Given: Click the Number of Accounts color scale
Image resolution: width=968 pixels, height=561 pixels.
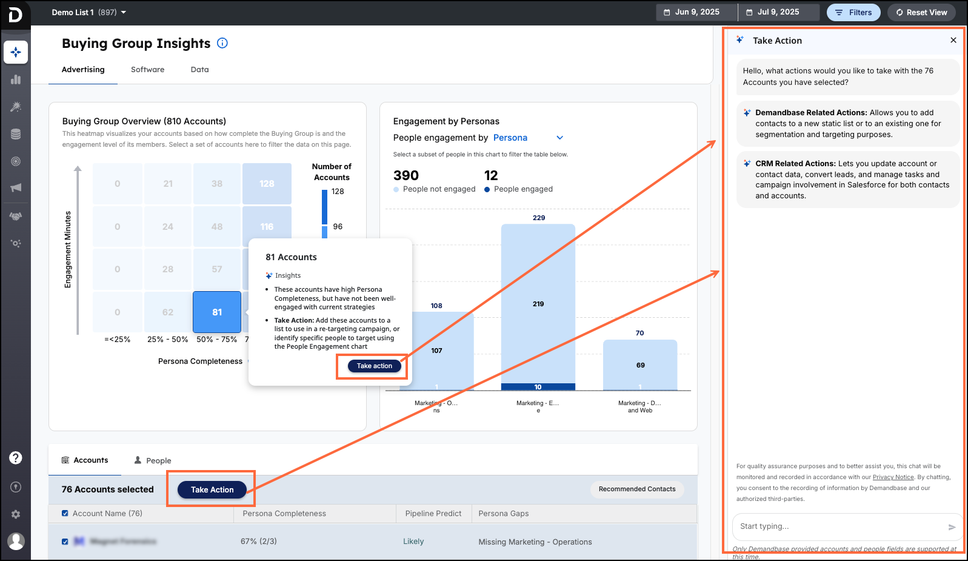Looking at the screenshot, I should [x=325, y=214].
